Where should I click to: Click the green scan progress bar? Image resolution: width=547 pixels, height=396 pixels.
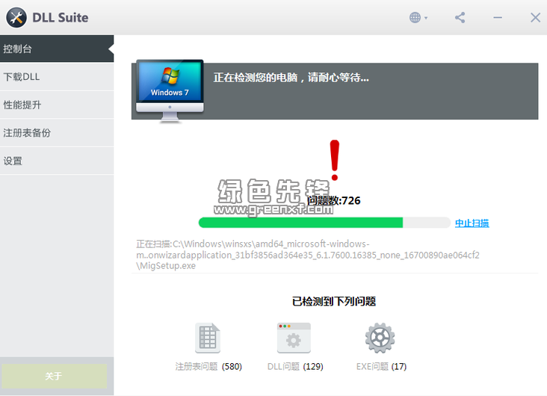tap(300, 223)
